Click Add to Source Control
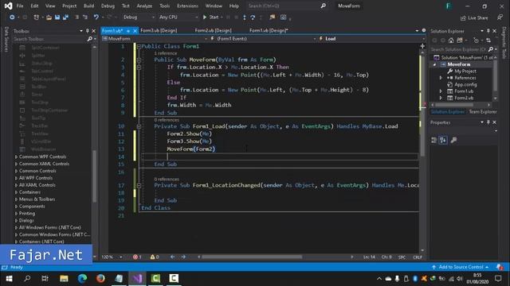Image resolution: width=510 pixels, height=286 pixels. tap(461, 267)
